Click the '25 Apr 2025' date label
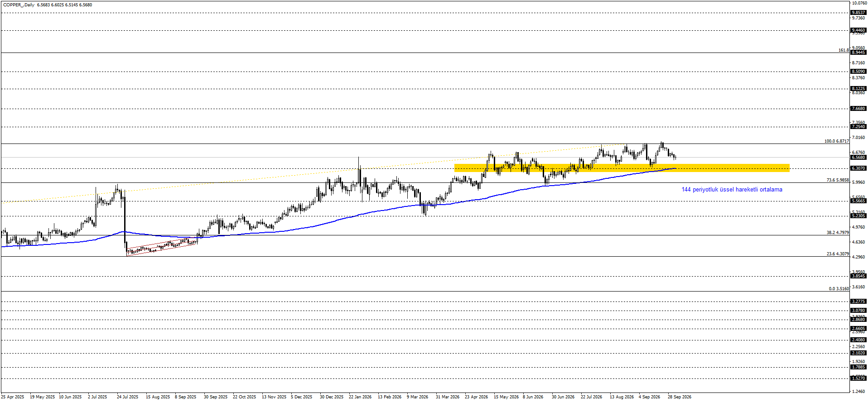 coord(13,397)
